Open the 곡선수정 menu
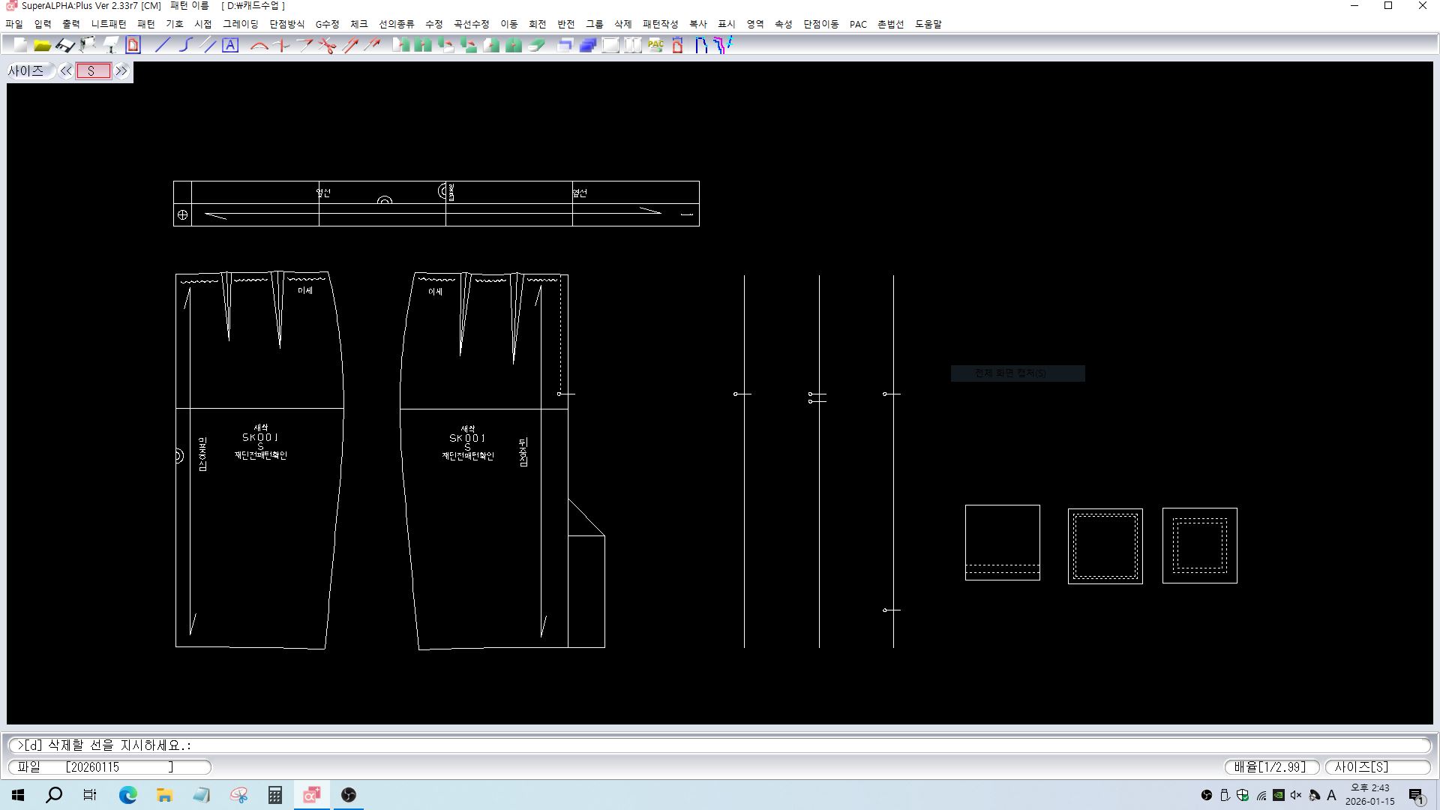This screenshot has width=1440, height=810. [x=471, y=24]
